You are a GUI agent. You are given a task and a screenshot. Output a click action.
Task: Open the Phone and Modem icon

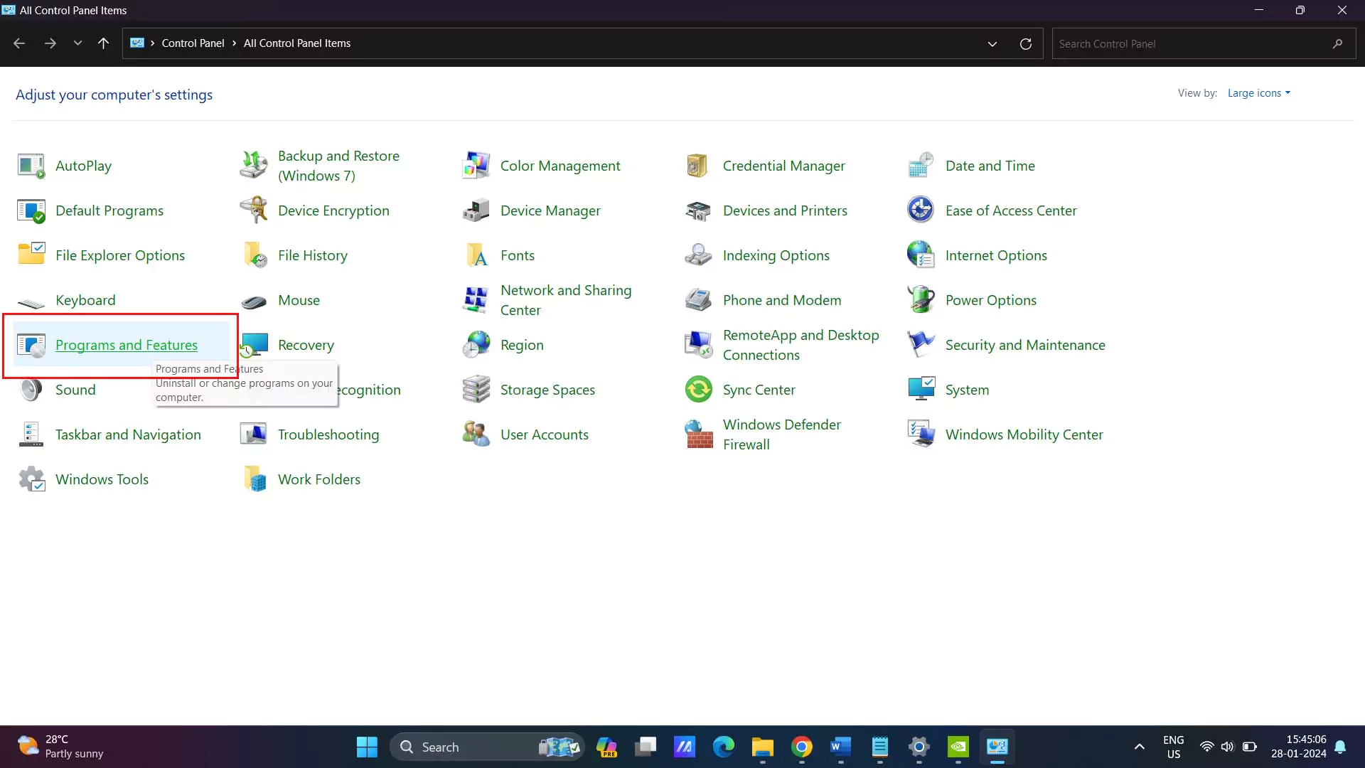pos(698,300)
